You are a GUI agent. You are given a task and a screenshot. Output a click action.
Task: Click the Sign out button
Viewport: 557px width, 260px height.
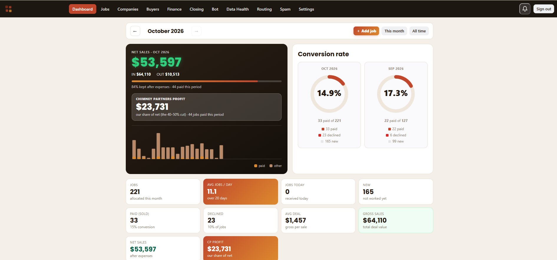pyautogui.click(x=543, y=9)
